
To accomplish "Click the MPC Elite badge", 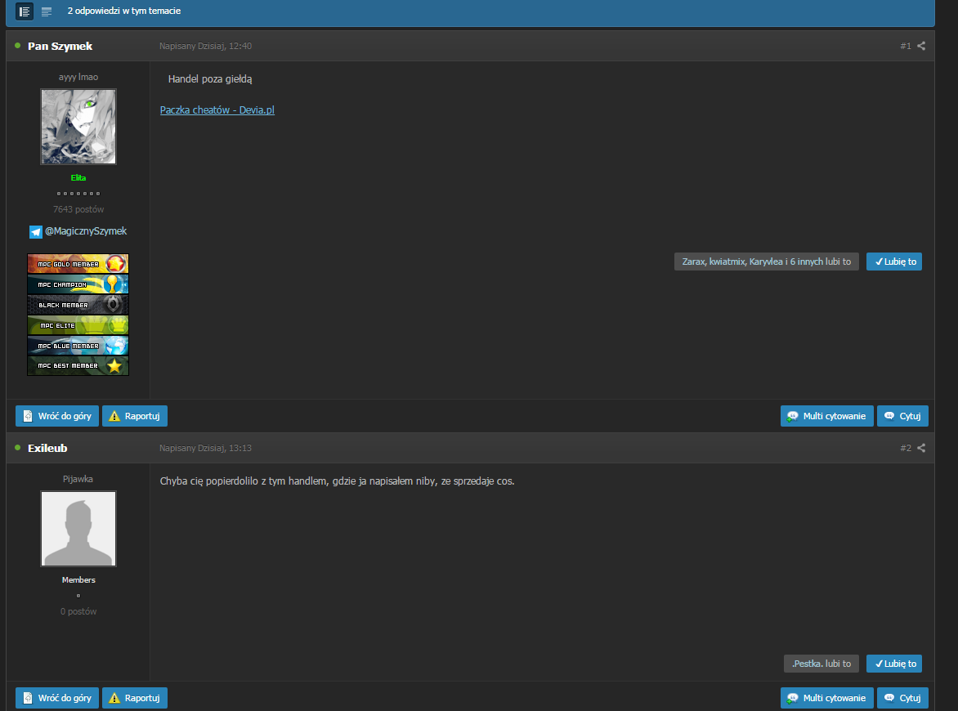I will (78, 325).
